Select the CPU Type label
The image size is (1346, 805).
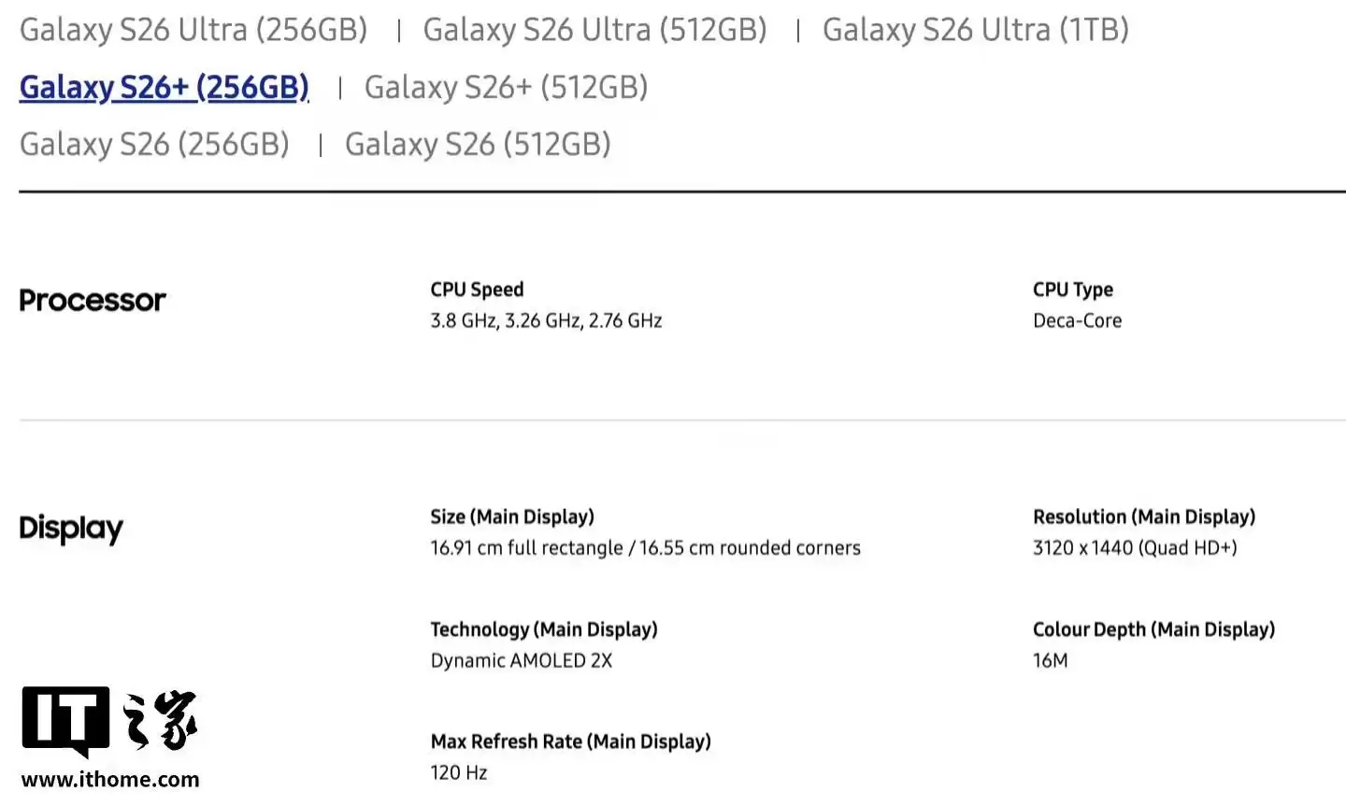pos(1073,289)
